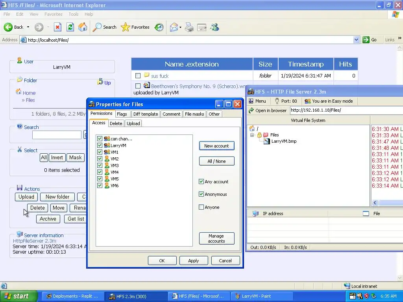Switch to the Flags tab
The height and width of the screenshot is (302, 403).
click(x=122, y=114)
